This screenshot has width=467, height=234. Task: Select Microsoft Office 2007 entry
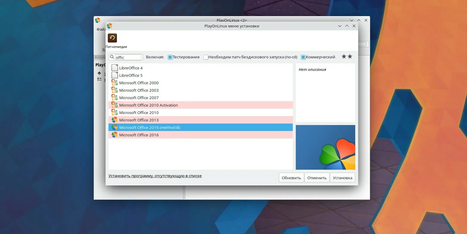(x=201, y=98)
